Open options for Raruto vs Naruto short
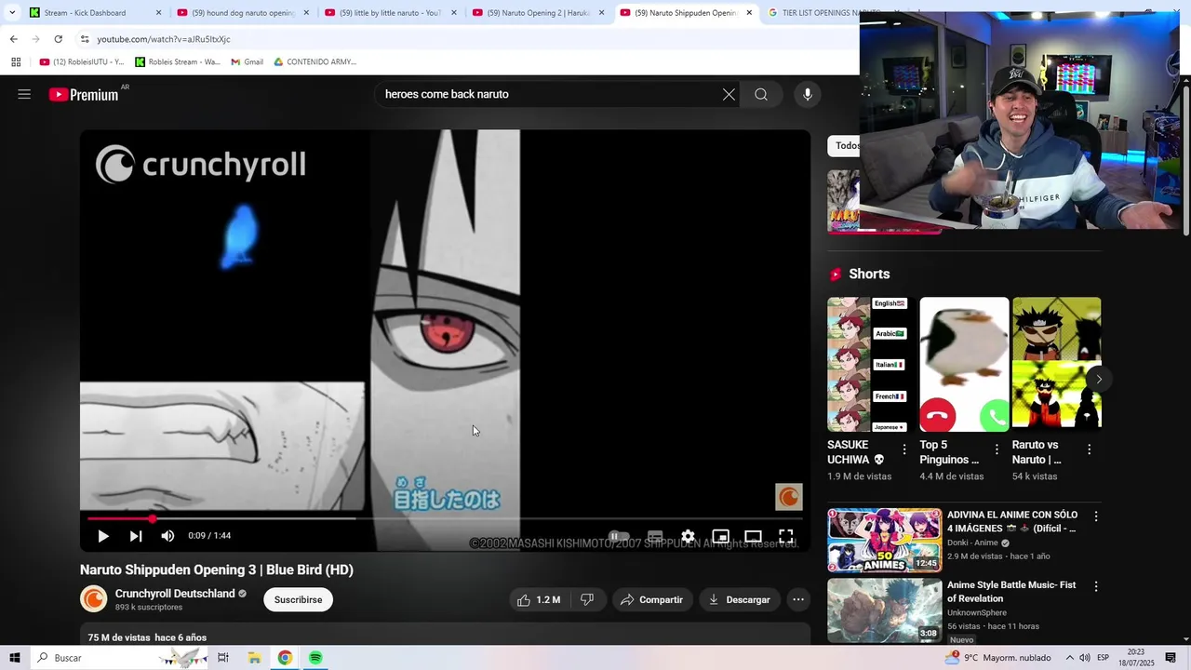Screen dimensions: 1191x670 coord(1089,449)
